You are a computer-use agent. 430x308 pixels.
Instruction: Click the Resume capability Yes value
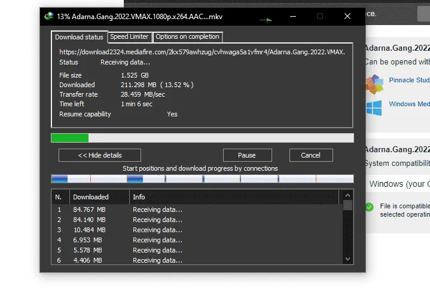172,114
